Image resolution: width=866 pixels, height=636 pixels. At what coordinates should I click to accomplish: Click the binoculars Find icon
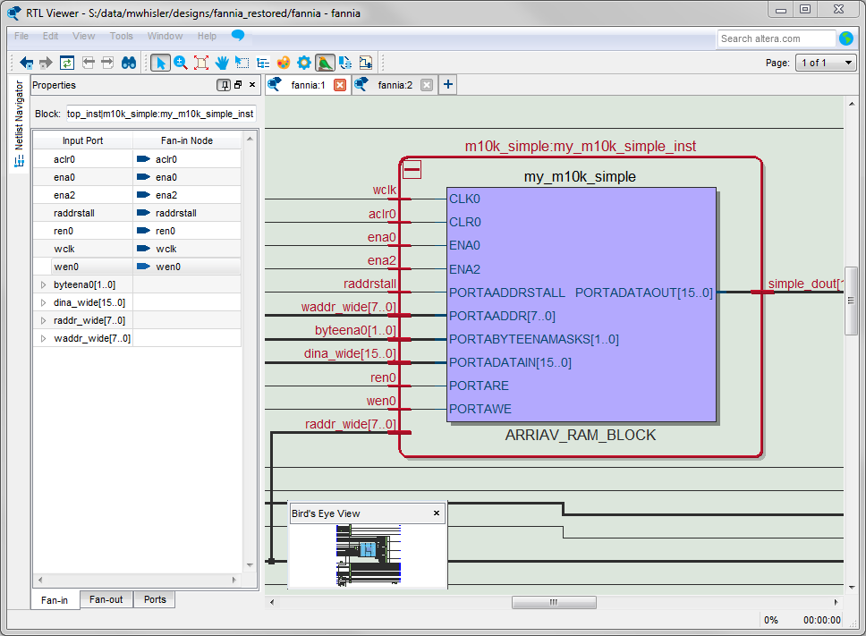point(129,63)
